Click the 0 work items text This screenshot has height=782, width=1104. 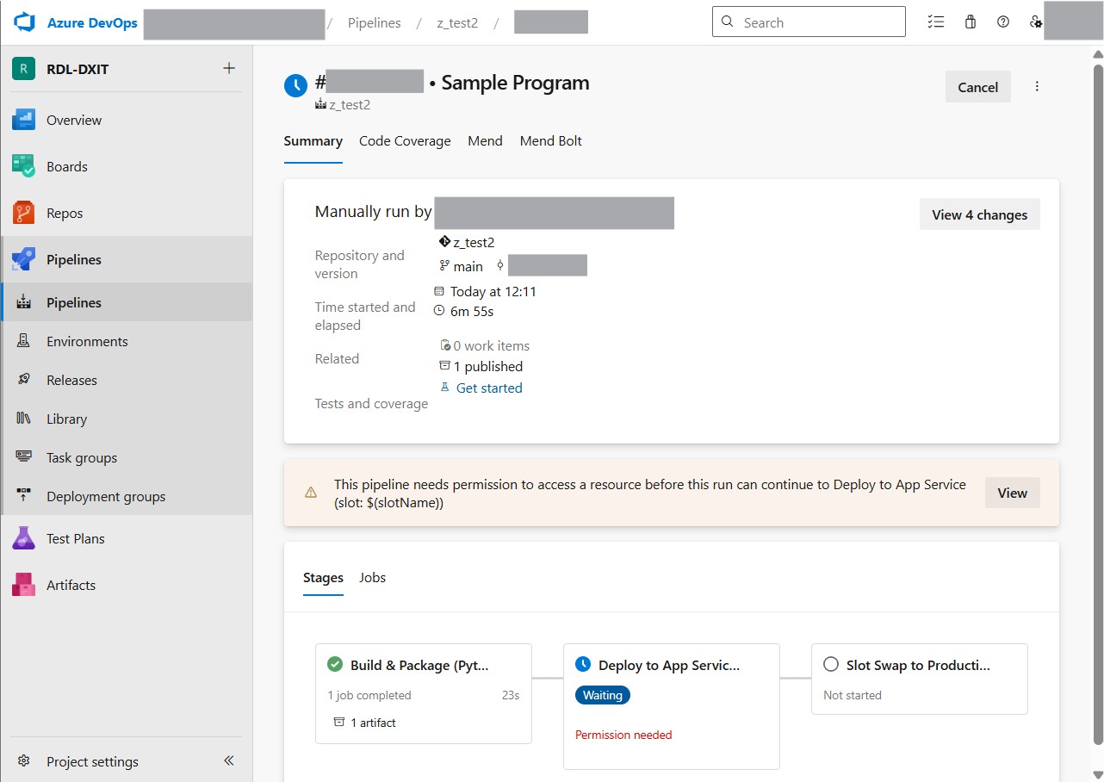(x=491, y=346)
